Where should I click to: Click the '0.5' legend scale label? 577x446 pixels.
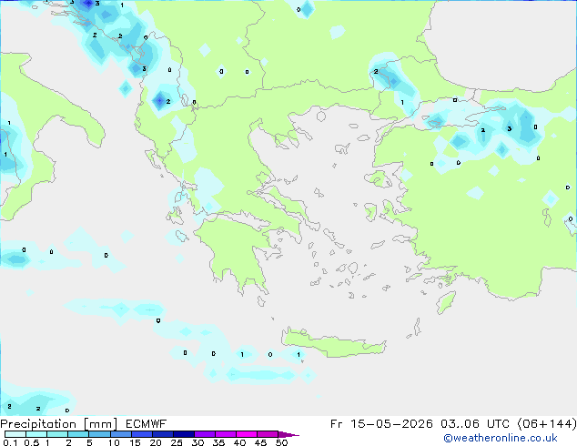click(32, 442)
